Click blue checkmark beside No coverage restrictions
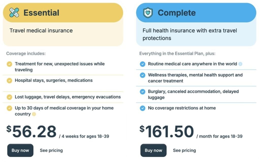The image size is (260, 162). [142, 108]
